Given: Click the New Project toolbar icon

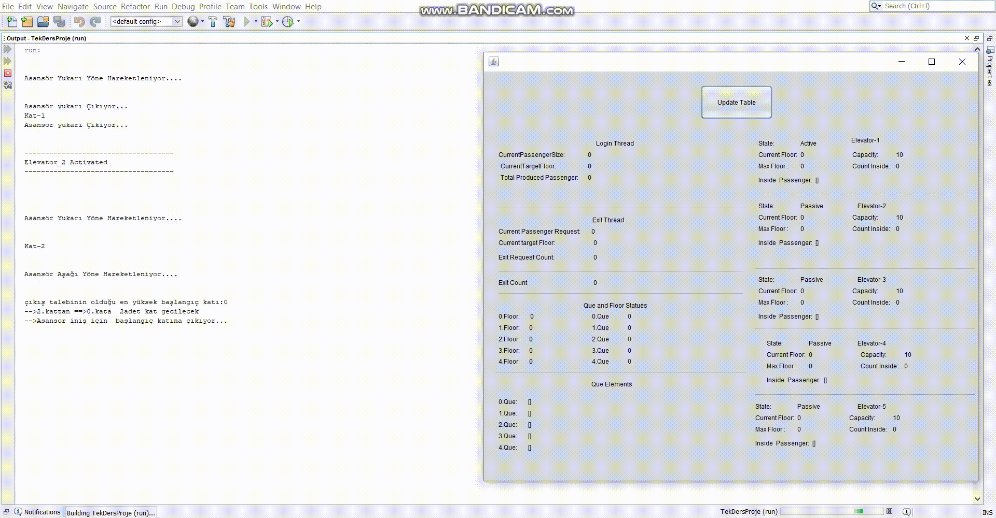Looking at the screenshot, I should [27, 21].
